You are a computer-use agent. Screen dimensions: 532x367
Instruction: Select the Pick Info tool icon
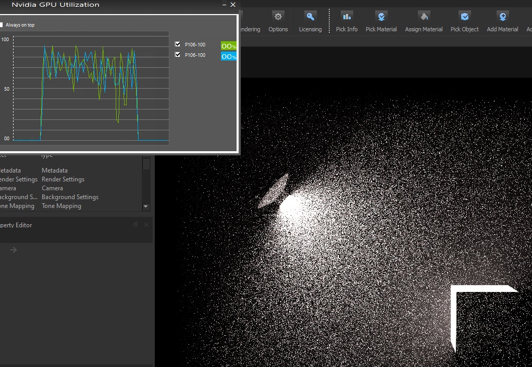coord(347,17)
